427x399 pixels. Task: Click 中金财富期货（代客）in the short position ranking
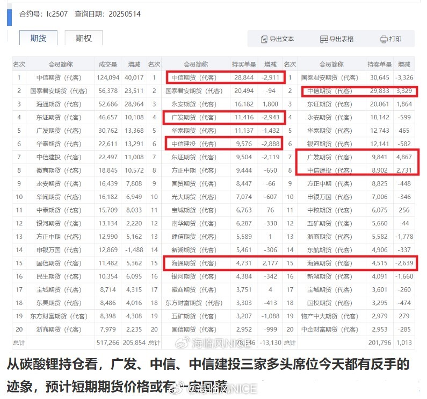pyautogui.click(x=329, y=330)
